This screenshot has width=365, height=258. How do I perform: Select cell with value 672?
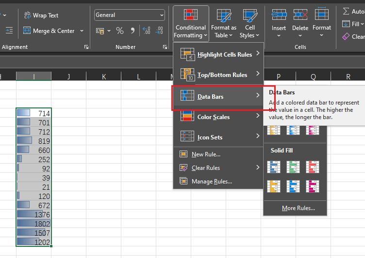34,205
